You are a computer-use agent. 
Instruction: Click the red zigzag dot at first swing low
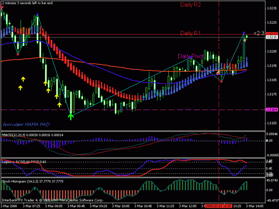pyautogui.click(x=17, y=54)
